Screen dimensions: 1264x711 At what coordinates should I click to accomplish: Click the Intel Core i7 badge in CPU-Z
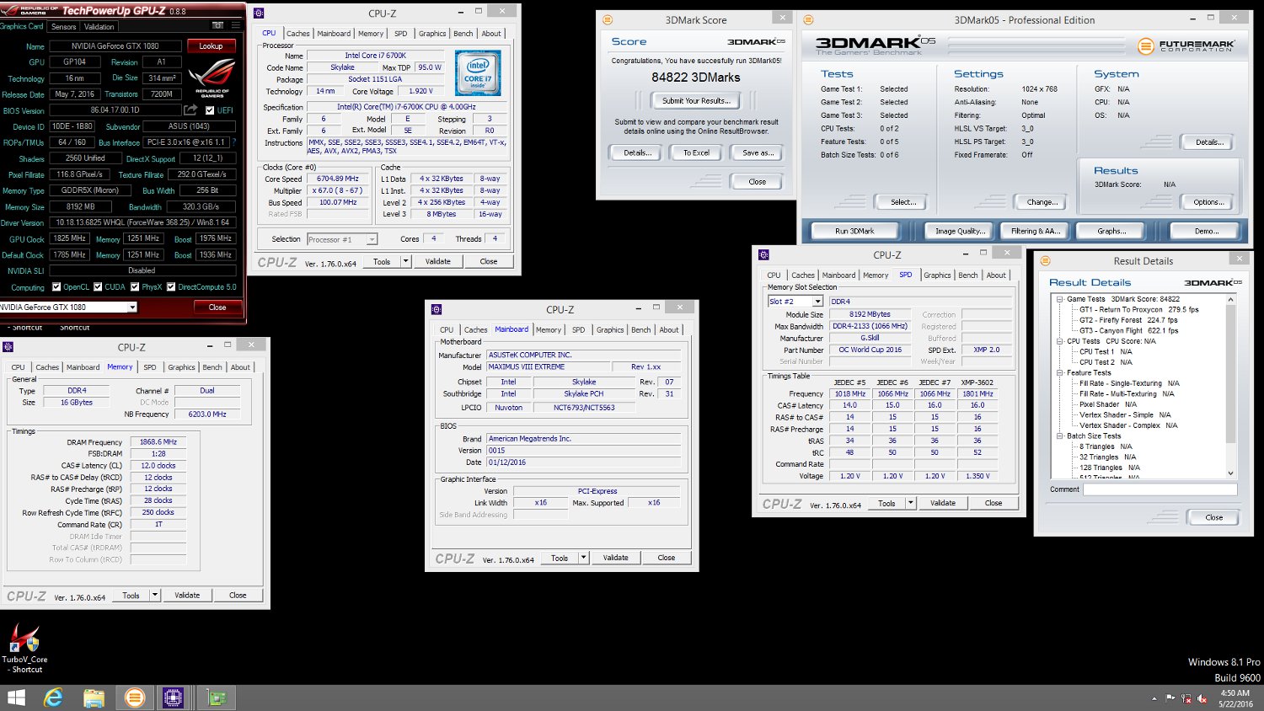(478, 72)
